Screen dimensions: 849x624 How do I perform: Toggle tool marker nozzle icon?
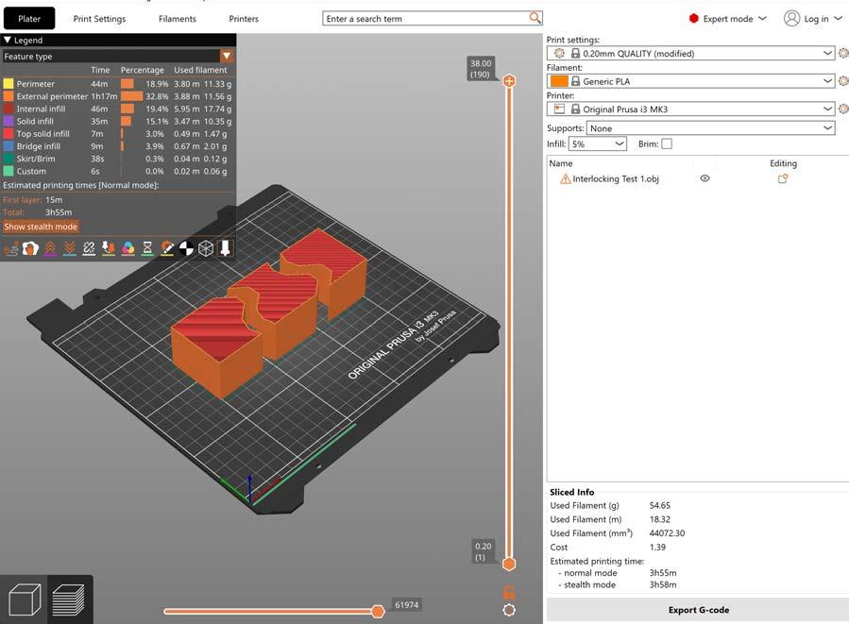tap(226, 249)
